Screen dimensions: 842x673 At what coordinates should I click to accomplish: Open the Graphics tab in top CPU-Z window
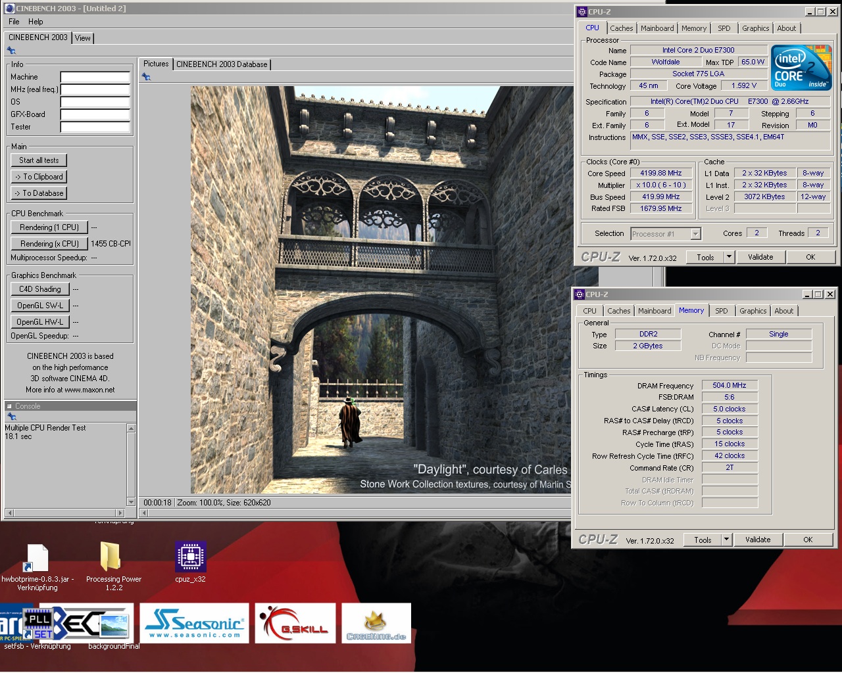pyautogui.click(x=755, y=28)
